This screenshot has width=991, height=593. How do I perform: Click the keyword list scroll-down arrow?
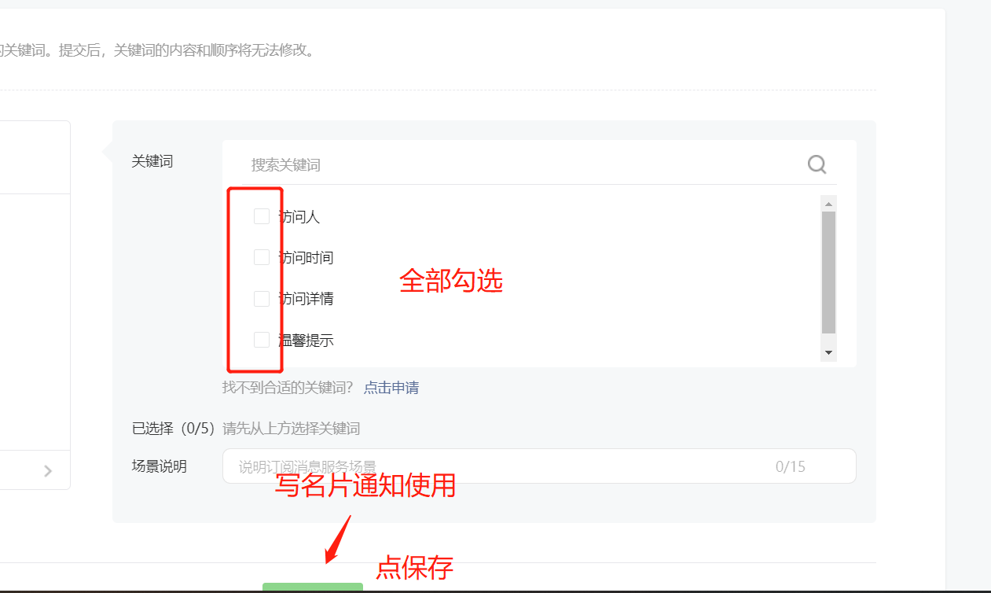pyautogui.click(x=828, y=353)
